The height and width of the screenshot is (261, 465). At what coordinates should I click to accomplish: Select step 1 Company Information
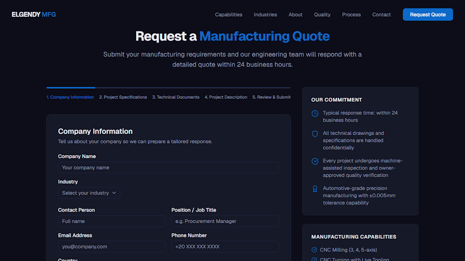(x=70, y=97)
